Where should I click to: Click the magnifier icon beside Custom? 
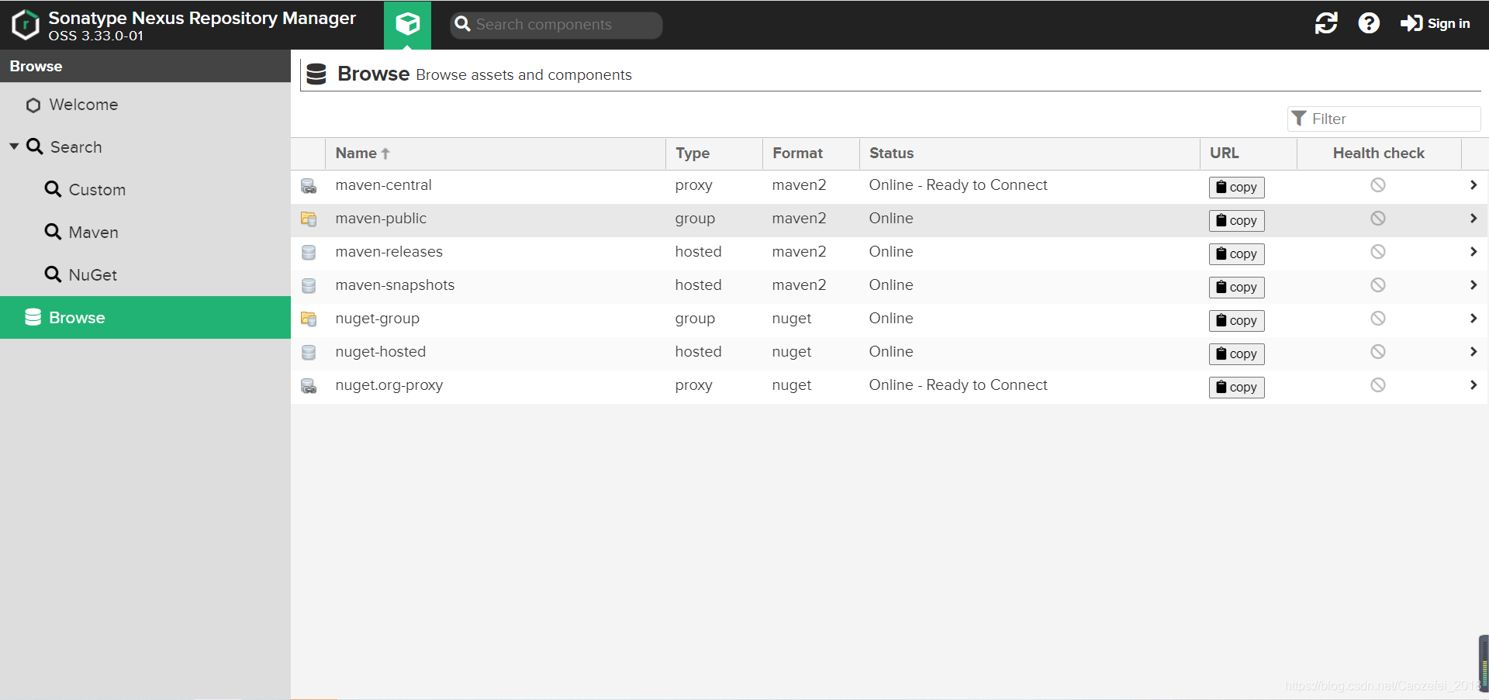click(53, 189)
